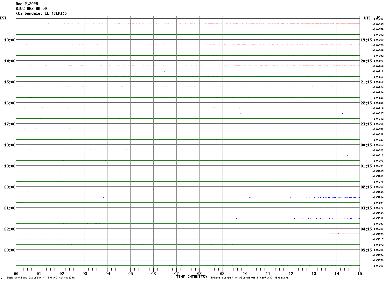
Task: Click the '23:15' UTC time label
Action: pyautogui.click(x=366, y=124)
